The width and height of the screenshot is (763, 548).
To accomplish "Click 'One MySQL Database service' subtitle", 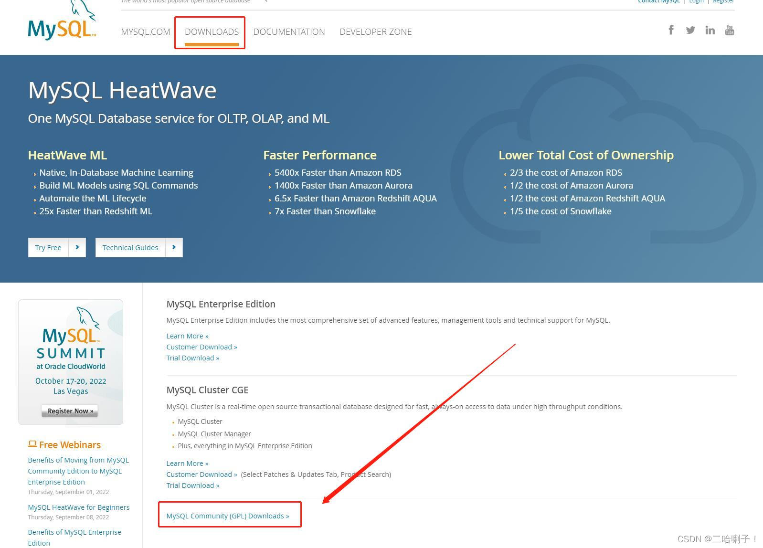I will coord(179,118).
